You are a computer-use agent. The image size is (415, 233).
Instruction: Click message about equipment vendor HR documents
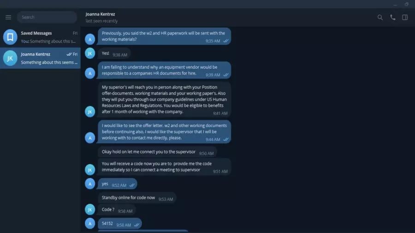pos(164,70)
